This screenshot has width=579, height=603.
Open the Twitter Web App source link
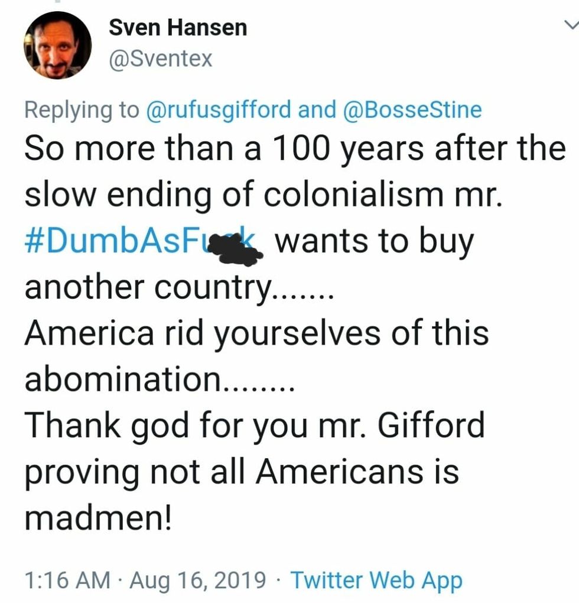377,580
